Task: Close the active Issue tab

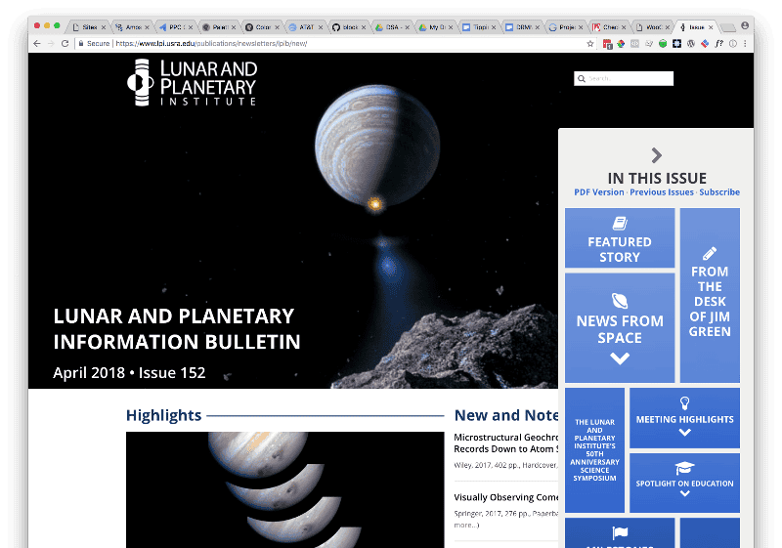Action: click(711, 27)
